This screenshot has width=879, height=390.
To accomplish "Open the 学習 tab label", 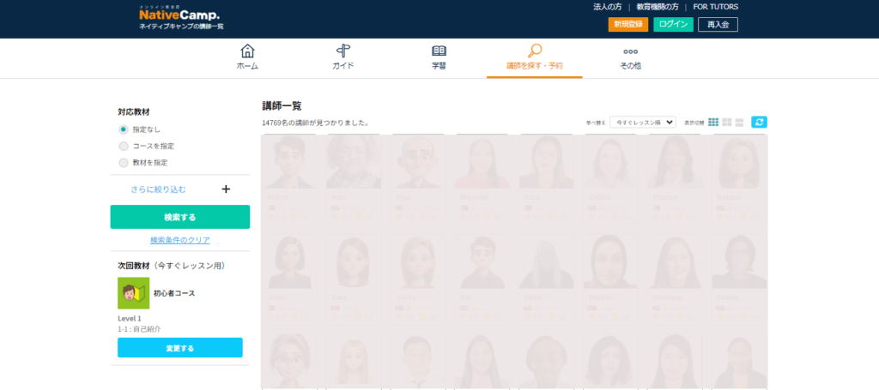I will pyautogui.click(x=439, y=66).
